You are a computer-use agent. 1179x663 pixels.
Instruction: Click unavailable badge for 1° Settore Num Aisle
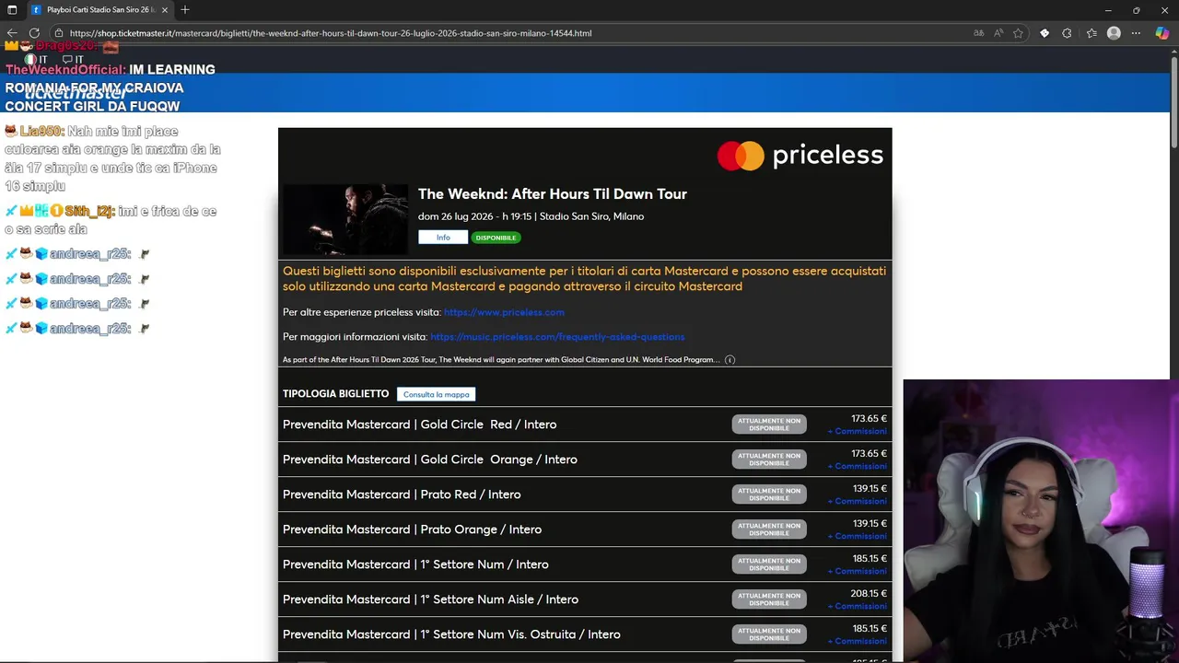769,599
